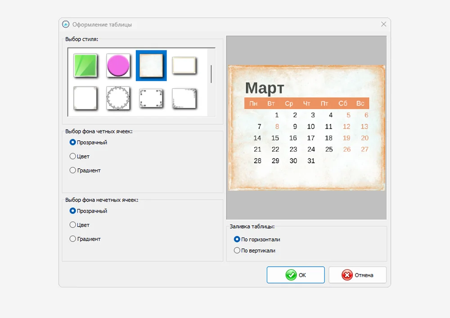
Task: Choose the ornate circular wreath style
Action: (x=118, y=98)
